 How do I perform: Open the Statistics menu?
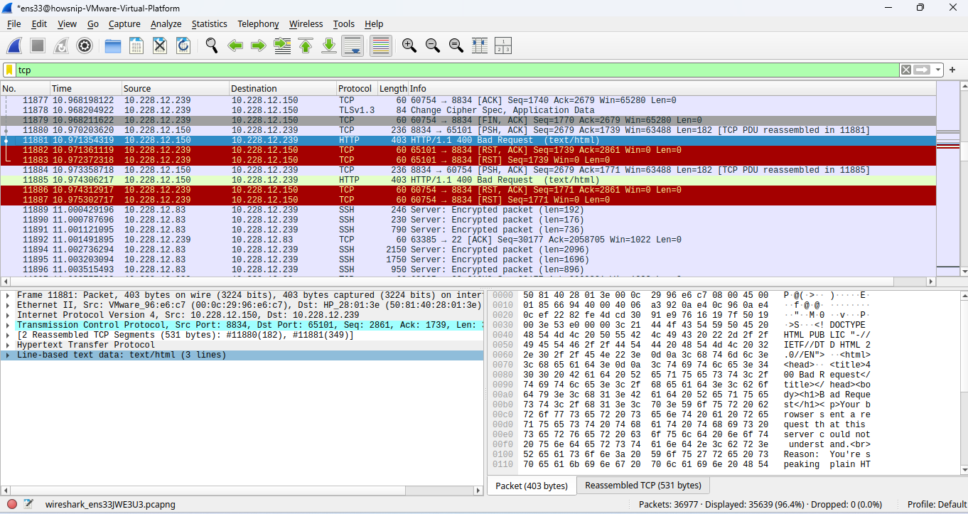coord(209,23)
